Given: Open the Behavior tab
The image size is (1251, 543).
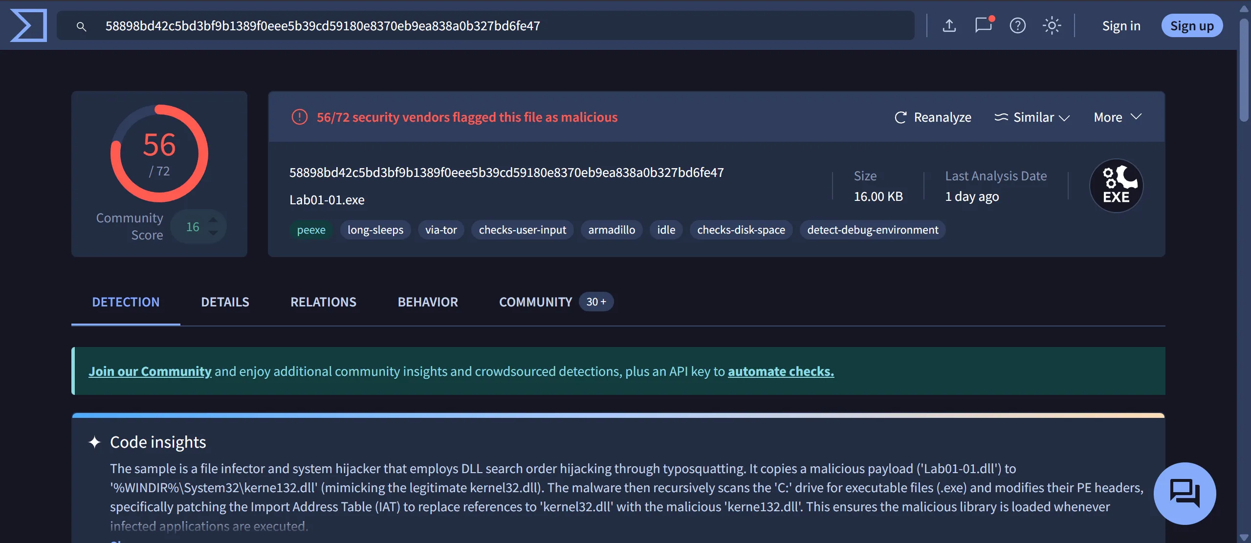Looking at the screenshot, I should 428,302.
